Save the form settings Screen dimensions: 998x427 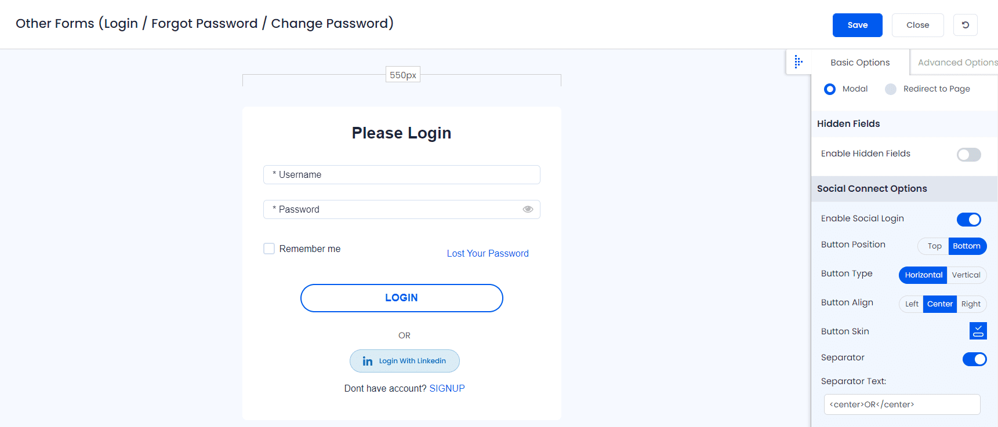click(x=857, y=25)
